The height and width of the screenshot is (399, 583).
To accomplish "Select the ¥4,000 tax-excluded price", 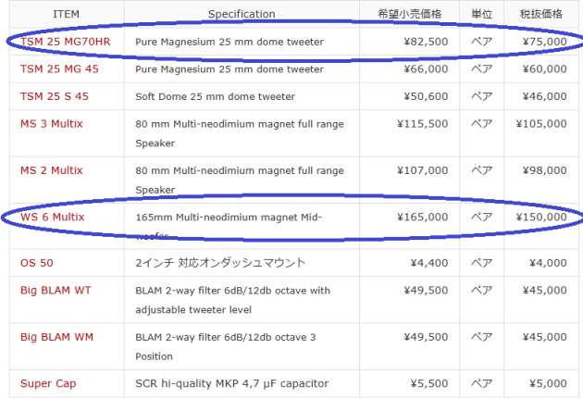I will pos(548,263).
